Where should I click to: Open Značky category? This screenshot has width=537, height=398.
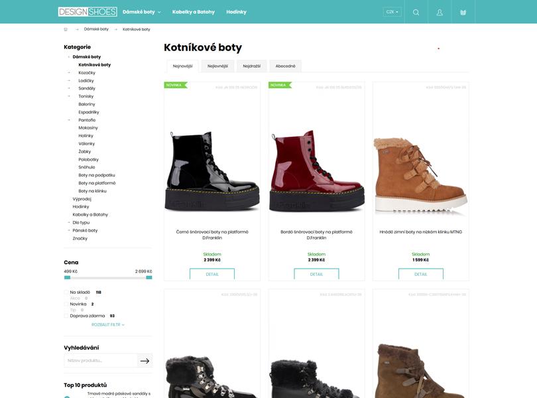(80, 238)
